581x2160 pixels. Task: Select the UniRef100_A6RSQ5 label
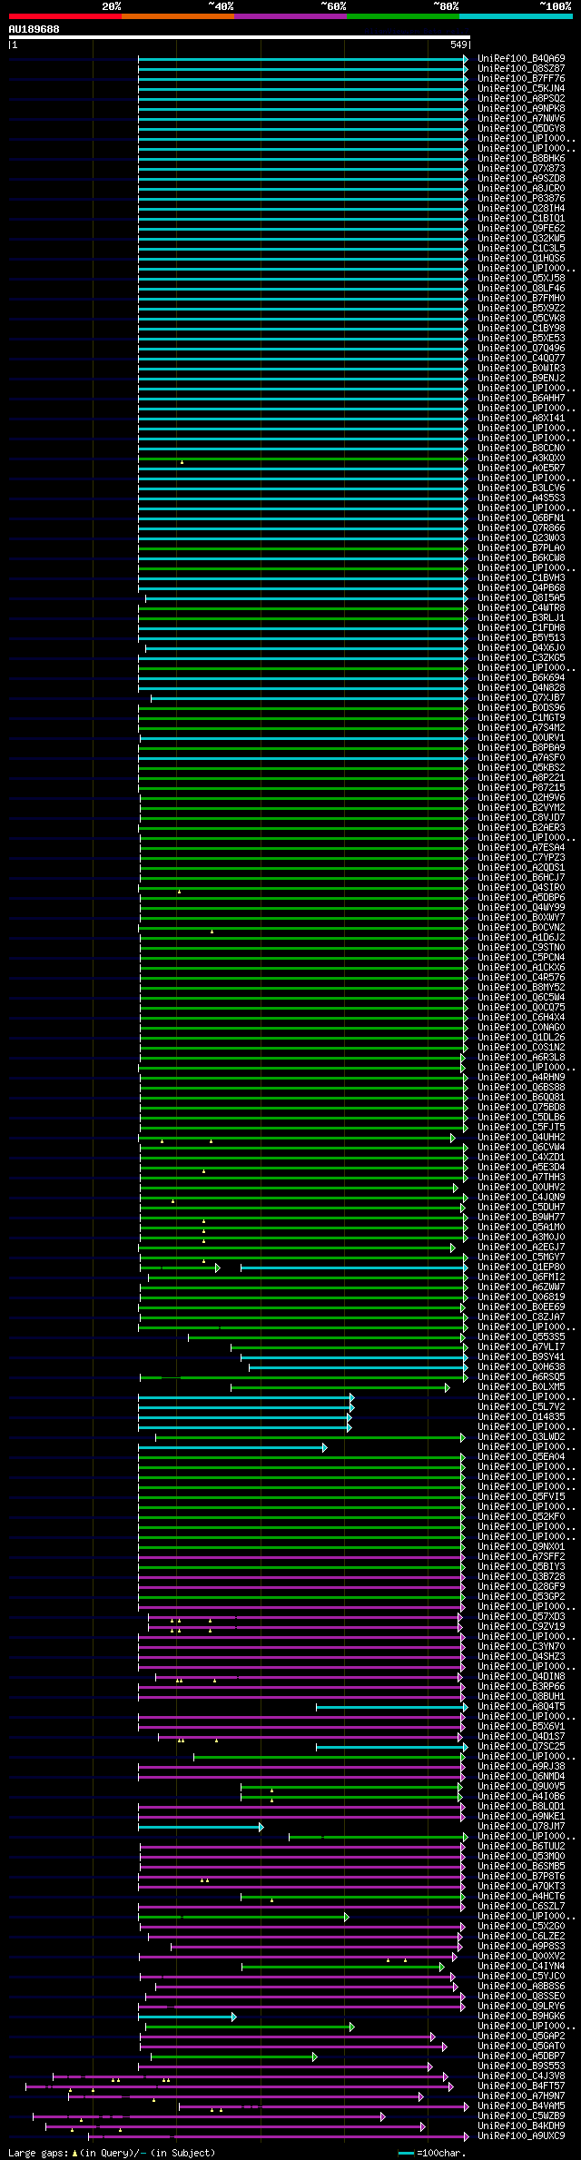tap(521, 1377)
